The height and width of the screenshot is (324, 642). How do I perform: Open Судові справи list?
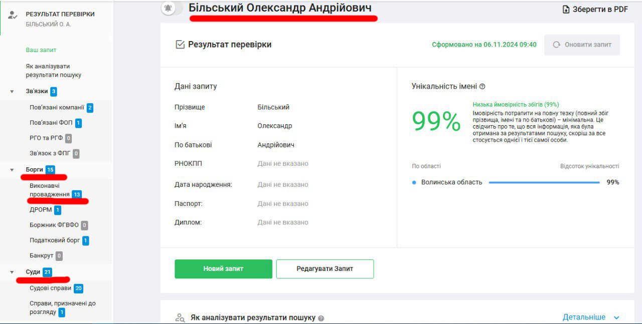click(x=50, y=288)
